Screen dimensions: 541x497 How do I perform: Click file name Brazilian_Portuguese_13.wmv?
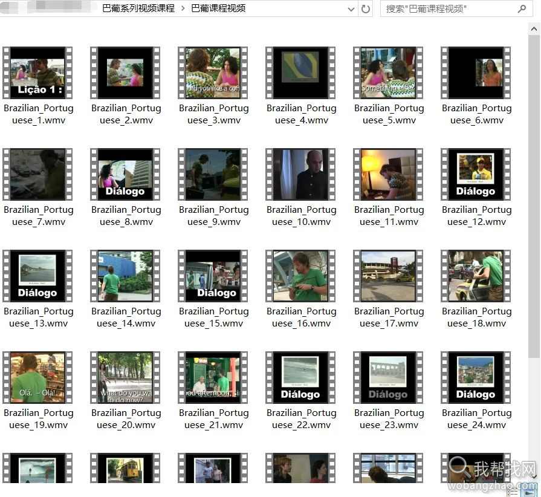coord(39,317)
